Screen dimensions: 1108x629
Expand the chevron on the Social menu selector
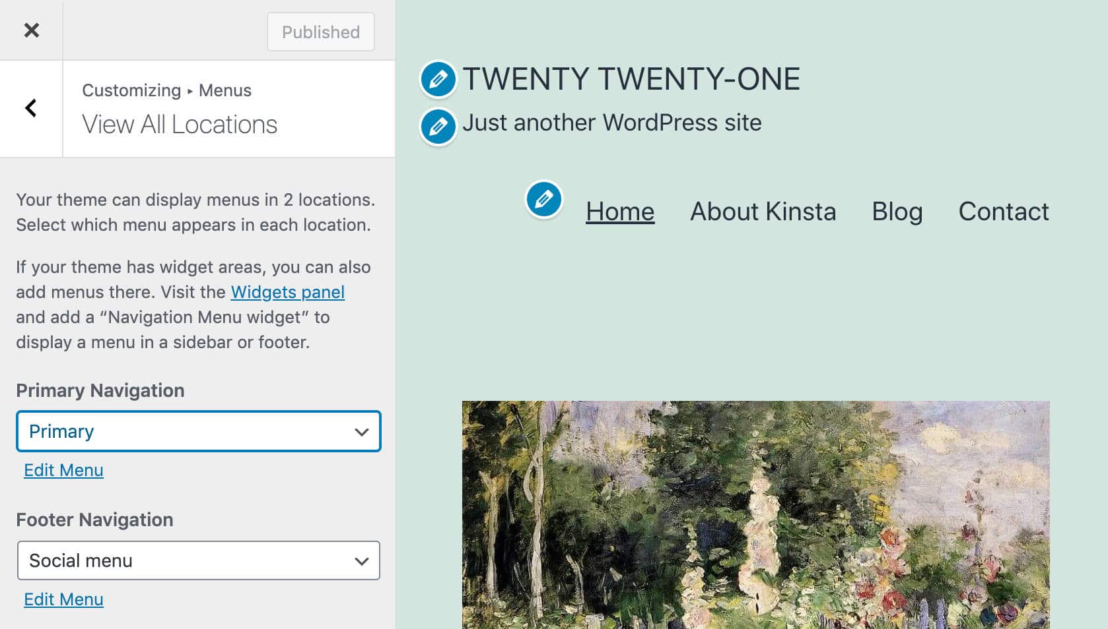coord(361,560)
